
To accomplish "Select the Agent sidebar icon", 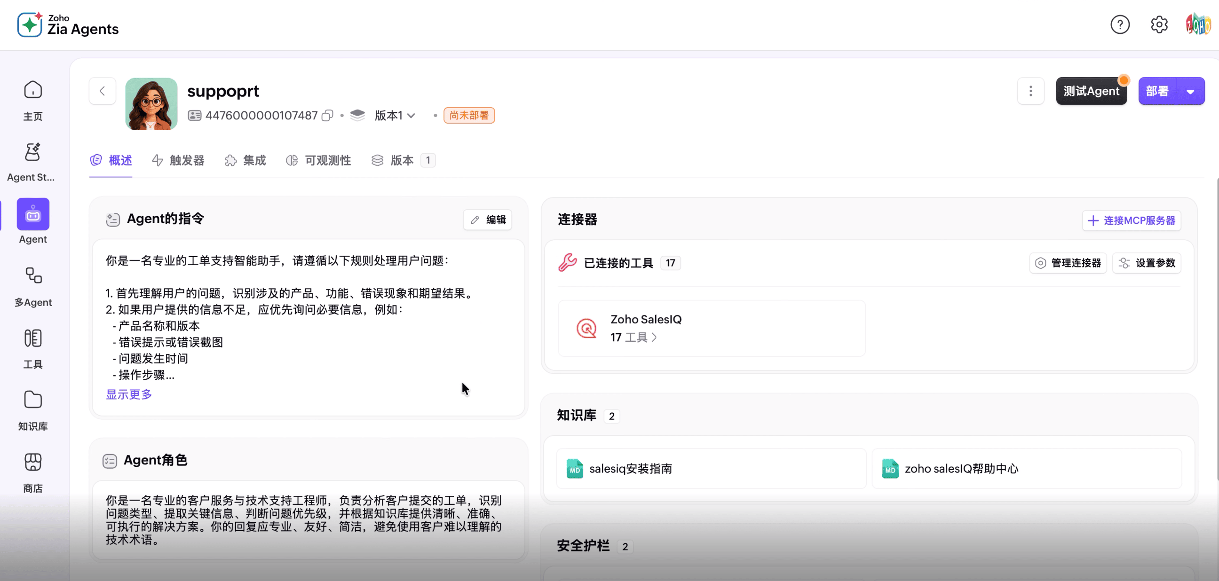I will 33,214.
